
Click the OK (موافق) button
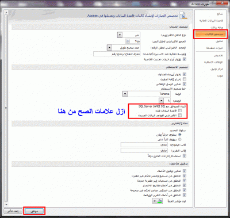coord(34,211)
